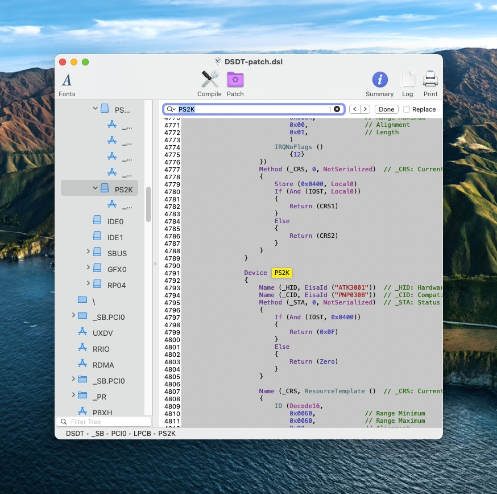The width and height of the screenshot is (497, 494).
Task: Open search options magnifier menu
Action: click(x=171, y=109)
